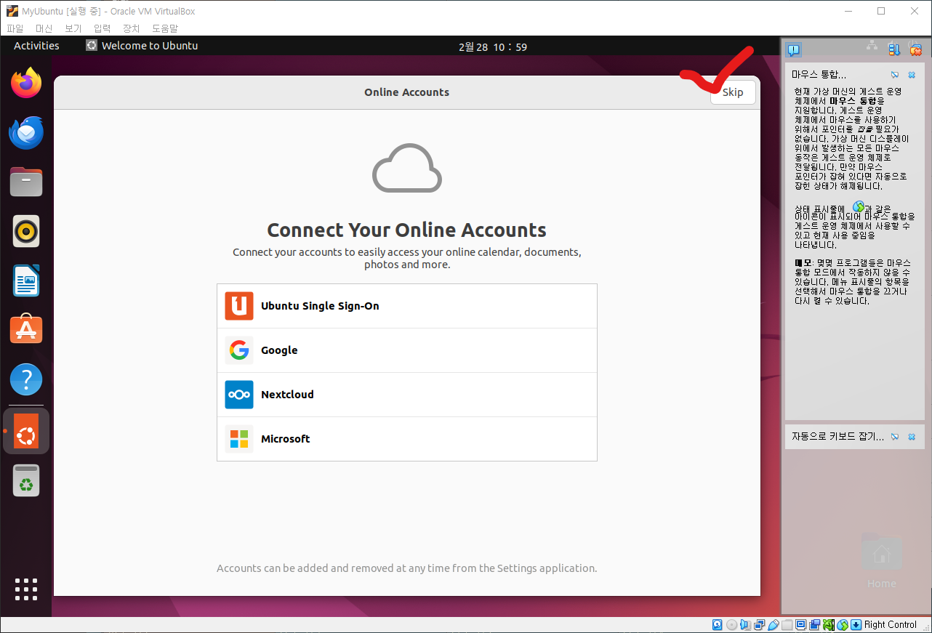The height and width of the screenshot is (633, 932).
Task: Click the 마우스 통합... notification title
Action: click(x=819, y=75)
